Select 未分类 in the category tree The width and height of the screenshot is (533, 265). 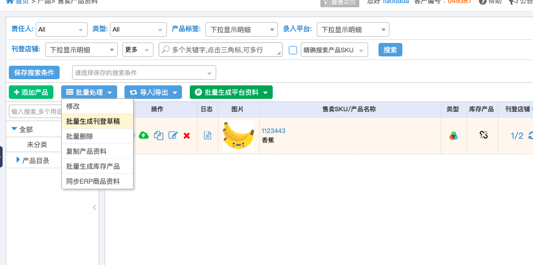coord(37,145)
